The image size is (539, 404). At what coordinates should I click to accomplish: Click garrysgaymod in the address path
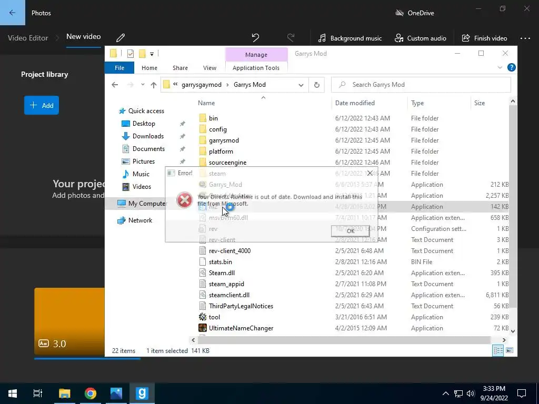(202, 85)
